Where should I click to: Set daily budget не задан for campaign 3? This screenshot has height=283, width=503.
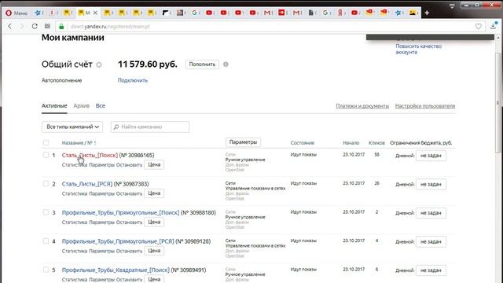431,213
